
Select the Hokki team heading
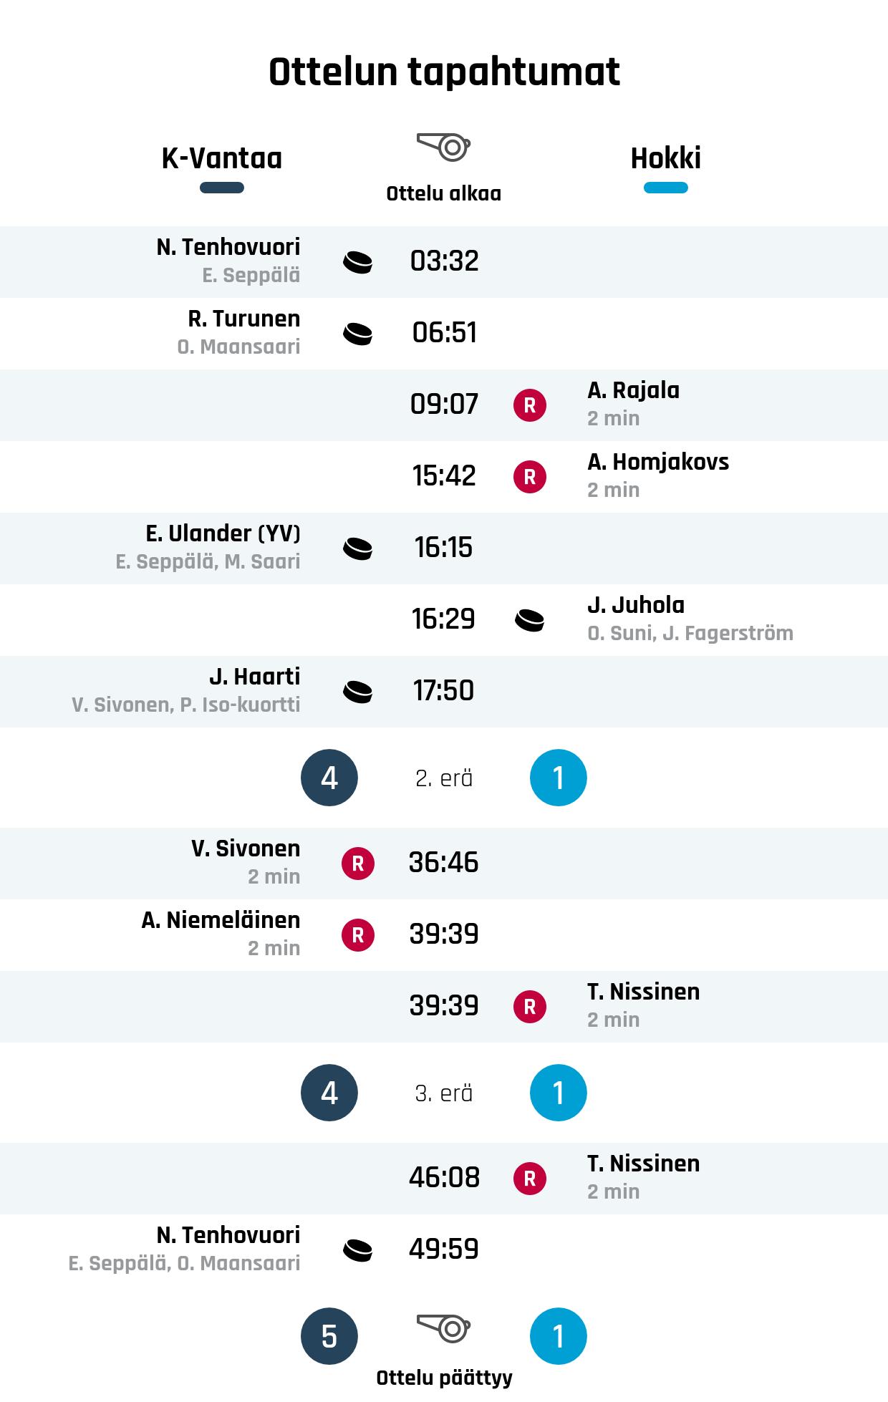click(665, 158)
